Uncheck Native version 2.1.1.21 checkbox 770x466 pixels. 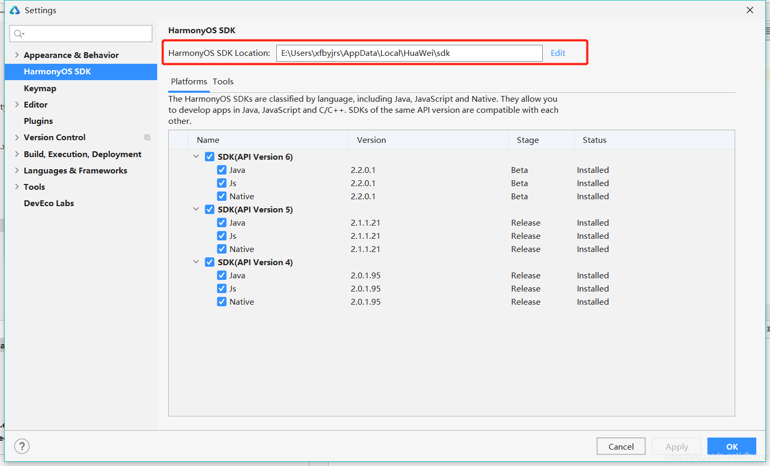[x=222, y=249]
